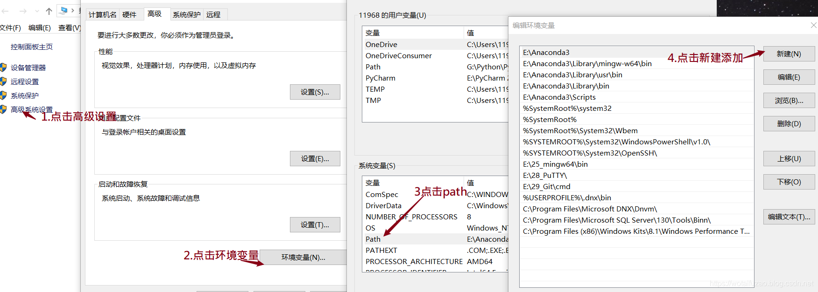Select %USERPROFILE%\.dnx\bin entry
The height and width of the screenshot is (292, 818).
[637, 197]
